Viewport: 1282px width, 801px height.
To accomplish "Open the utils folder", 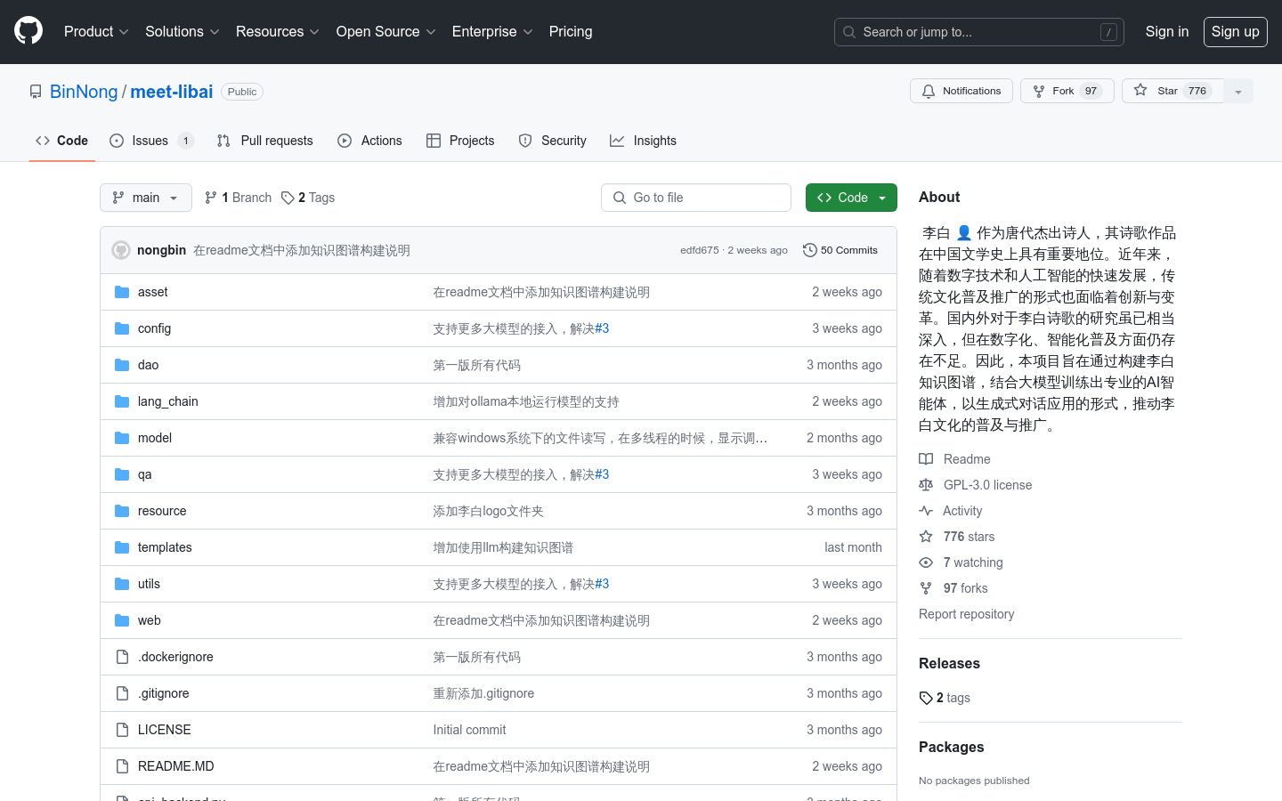I will [x=149, y=584].
